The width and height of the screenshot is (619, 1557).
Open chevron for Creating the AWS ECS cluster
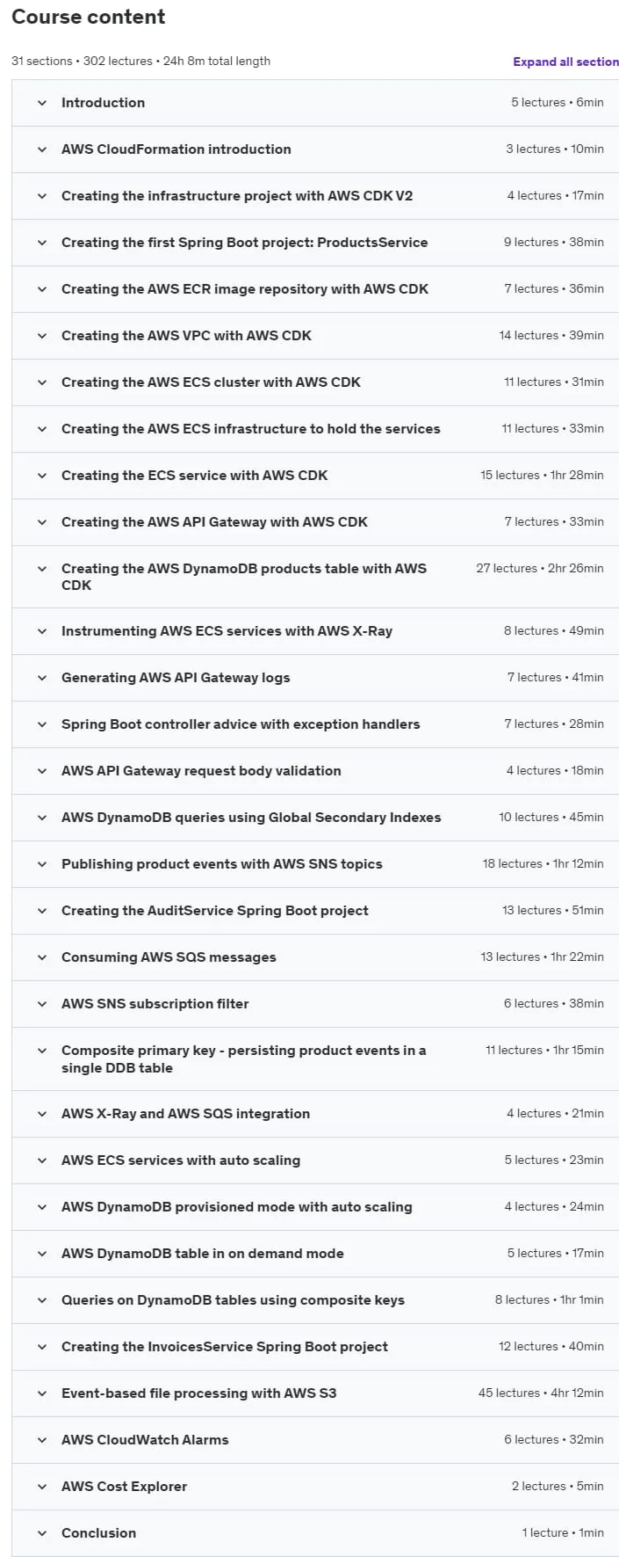pyautogui.click(x=42, y=382)
